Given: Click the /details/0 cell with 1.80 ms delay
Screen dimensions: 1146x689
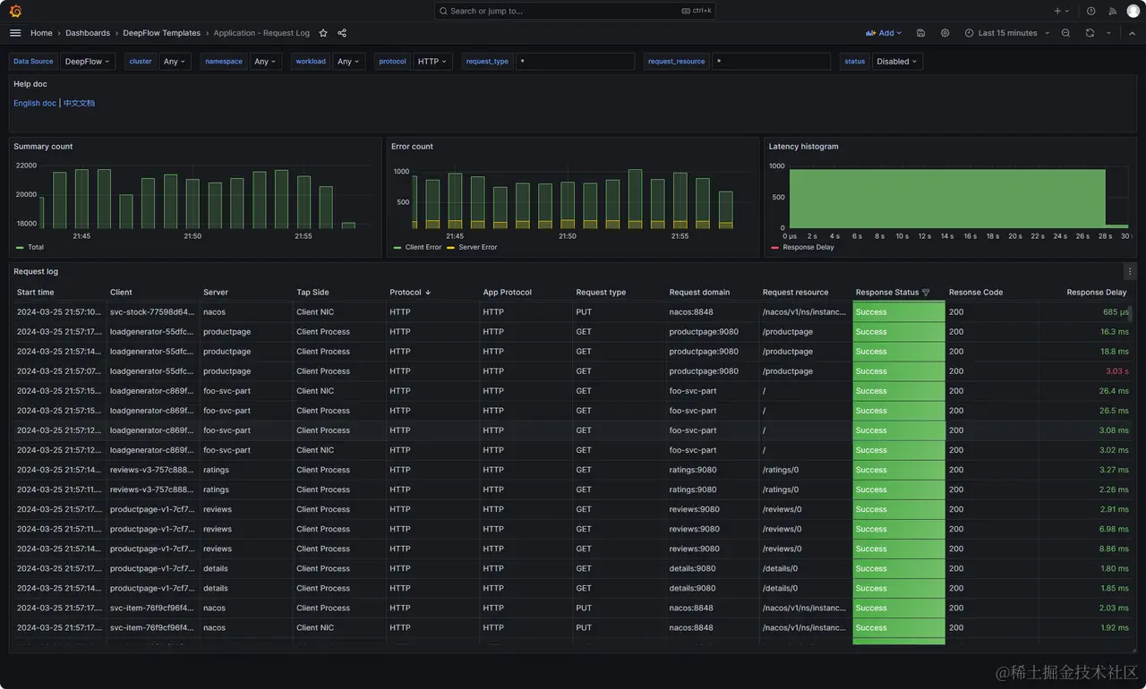Looking at the screenshot, I should [x=805, y=568].
